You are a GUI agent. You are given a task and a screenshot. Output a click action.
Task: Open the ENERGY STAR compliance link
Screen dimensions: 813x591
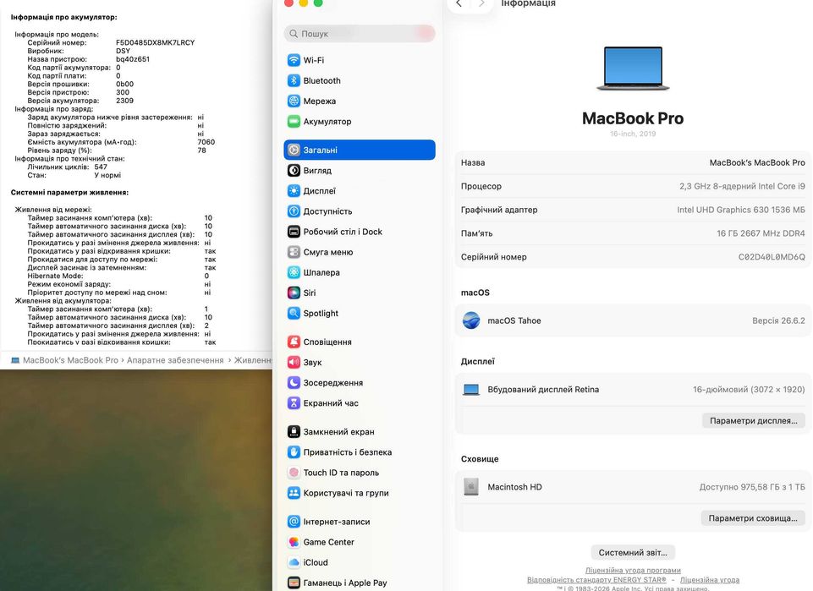point(596,580)
